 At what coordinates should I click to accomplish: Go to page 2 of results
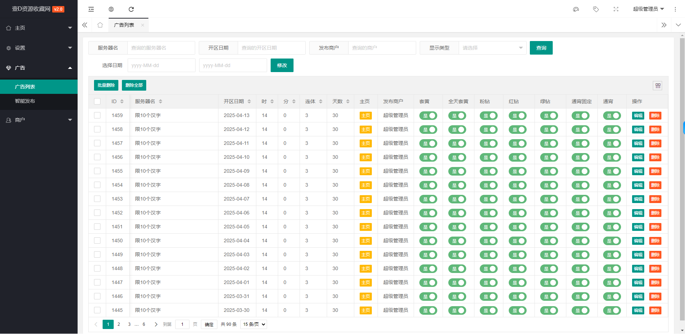click(x=118, y=324)
